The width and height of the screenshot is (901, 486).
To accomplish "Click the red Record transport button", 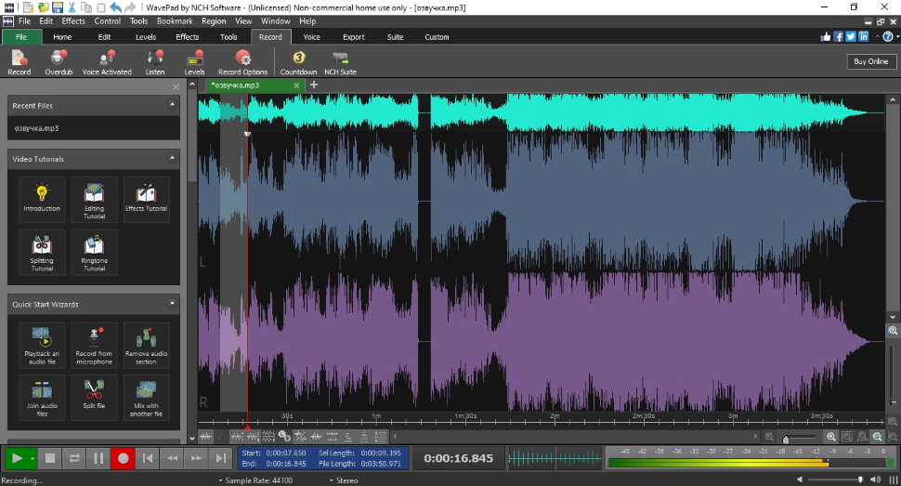I will [123, 458].
